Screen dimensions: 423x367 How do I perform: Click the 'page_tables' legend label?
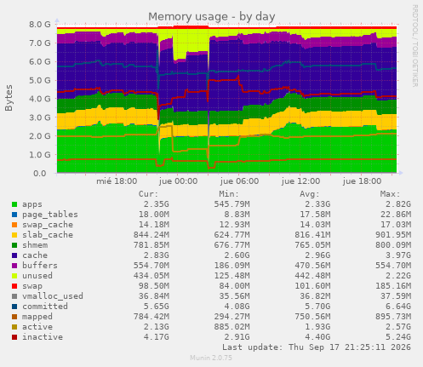click(x=50, y=215)
